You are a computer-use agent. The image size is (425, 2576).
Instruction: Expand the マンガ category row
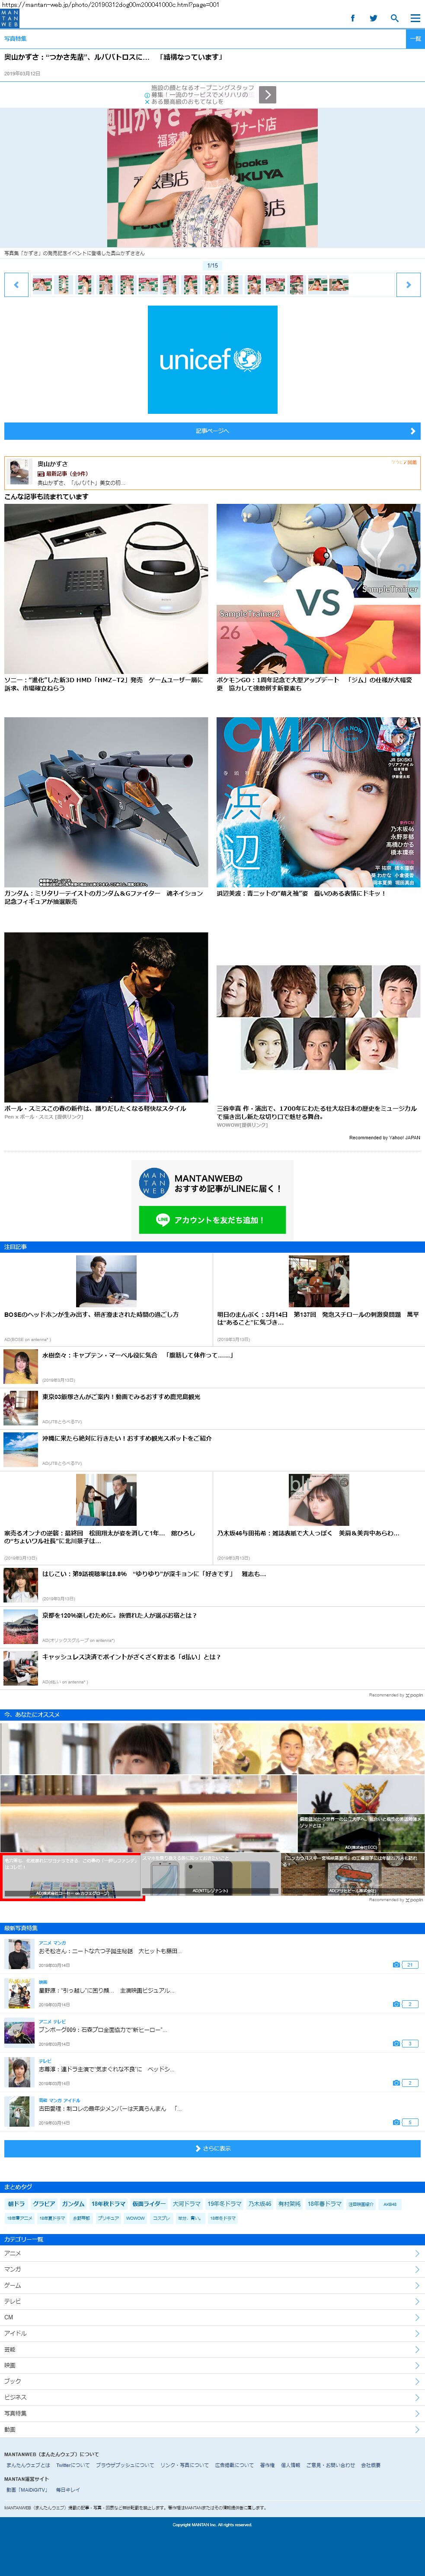click(213, 2270)
